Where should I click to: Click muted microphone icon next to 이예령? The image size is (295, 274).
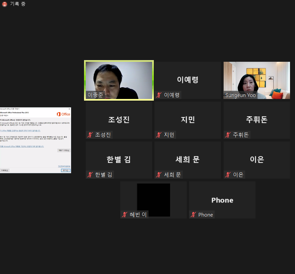(158, 95)
